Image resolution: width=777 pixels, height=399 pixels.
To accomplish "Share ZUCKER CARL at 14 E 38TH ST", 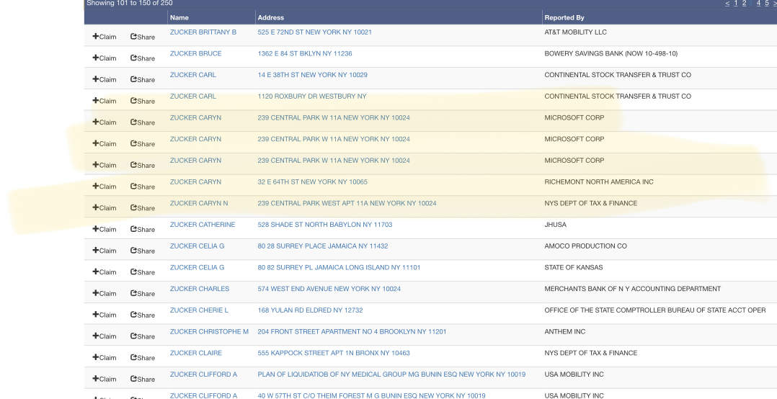I will coord(143,79).
